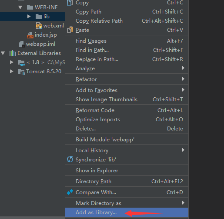Image resolution: width=224 pixels, height=219 pixels.
Task: Select Find in Path...
Action: [x=127, y=50]
